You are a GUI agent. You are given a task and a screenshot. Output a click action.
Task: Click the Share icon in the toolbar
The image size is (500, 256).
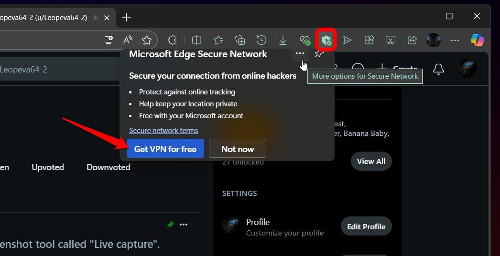[x=412, y=40]
